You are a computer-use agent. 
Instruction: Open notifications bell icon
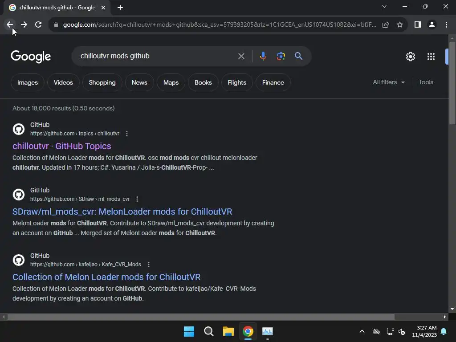444,331
